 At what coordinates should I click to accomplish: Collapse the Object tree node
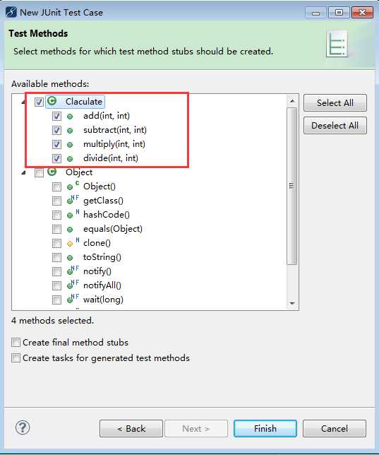23,172
